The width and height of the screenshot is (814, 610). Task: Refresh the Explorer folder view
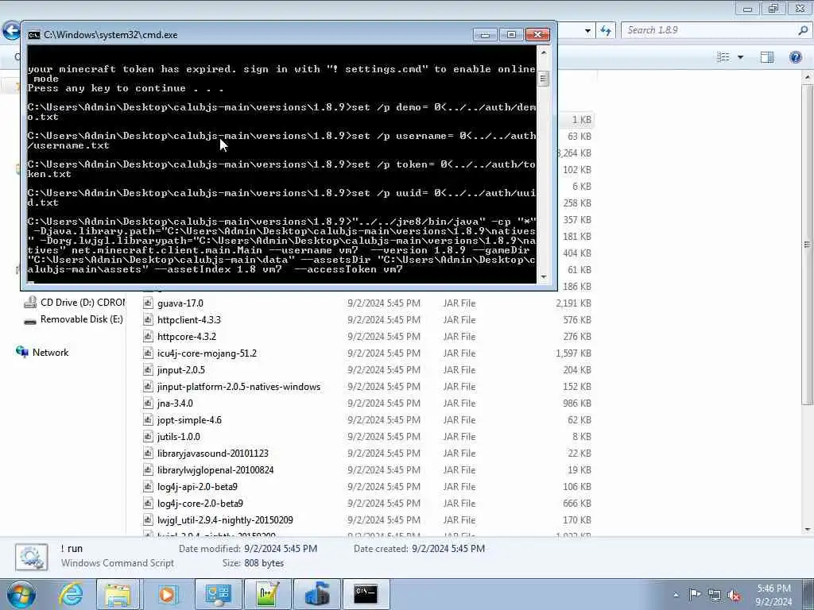click(x=605, y=31)
